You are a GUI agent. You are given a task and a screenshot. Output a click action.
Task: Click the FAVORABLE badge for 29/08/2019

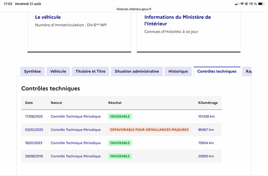pos(120,156)
